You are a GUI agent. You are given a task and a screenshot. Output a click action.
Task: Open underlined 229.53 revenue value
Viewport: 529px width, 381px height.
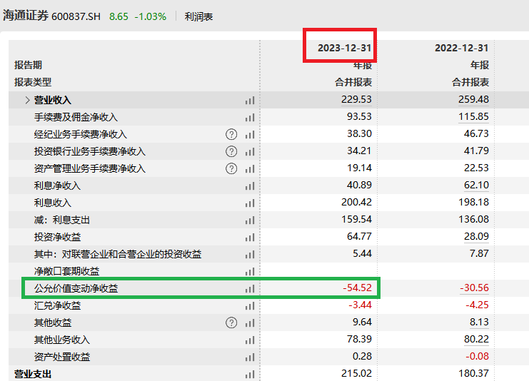(x=356, y=99)
